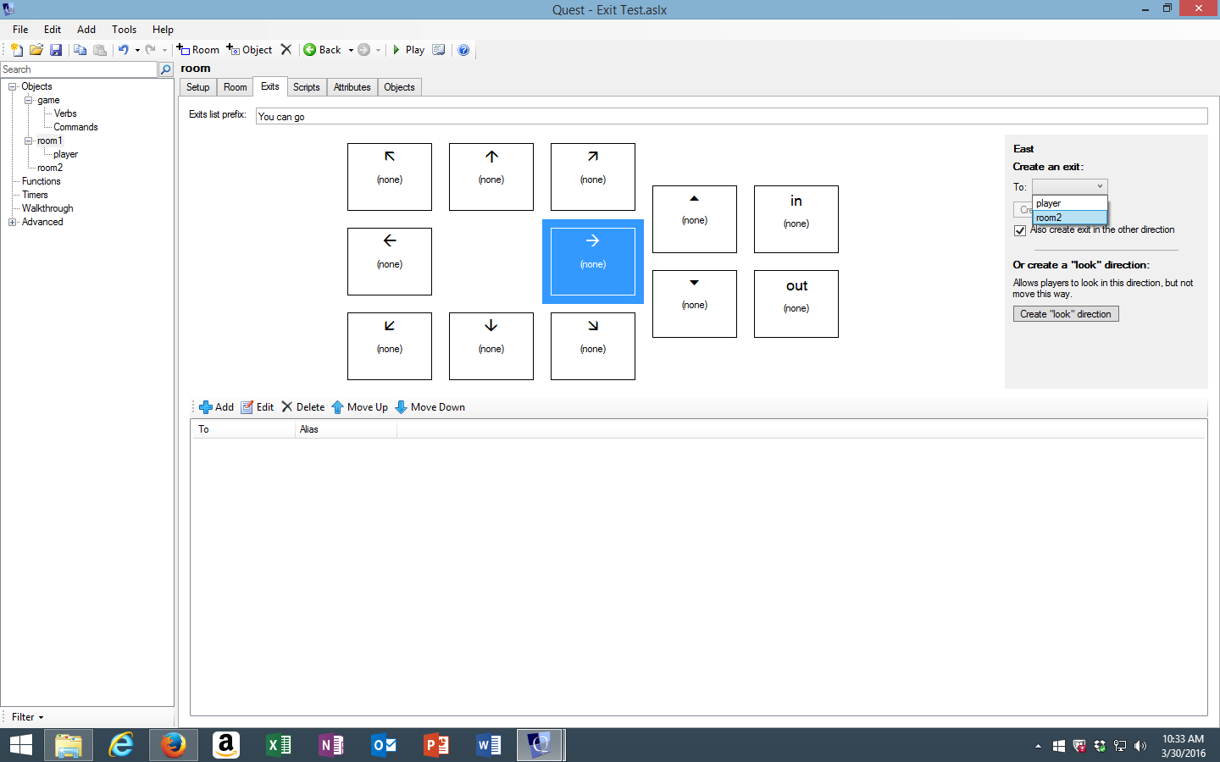1220x762 pixels.
Task: Open the blue Help icon
Action: (463, 50)
